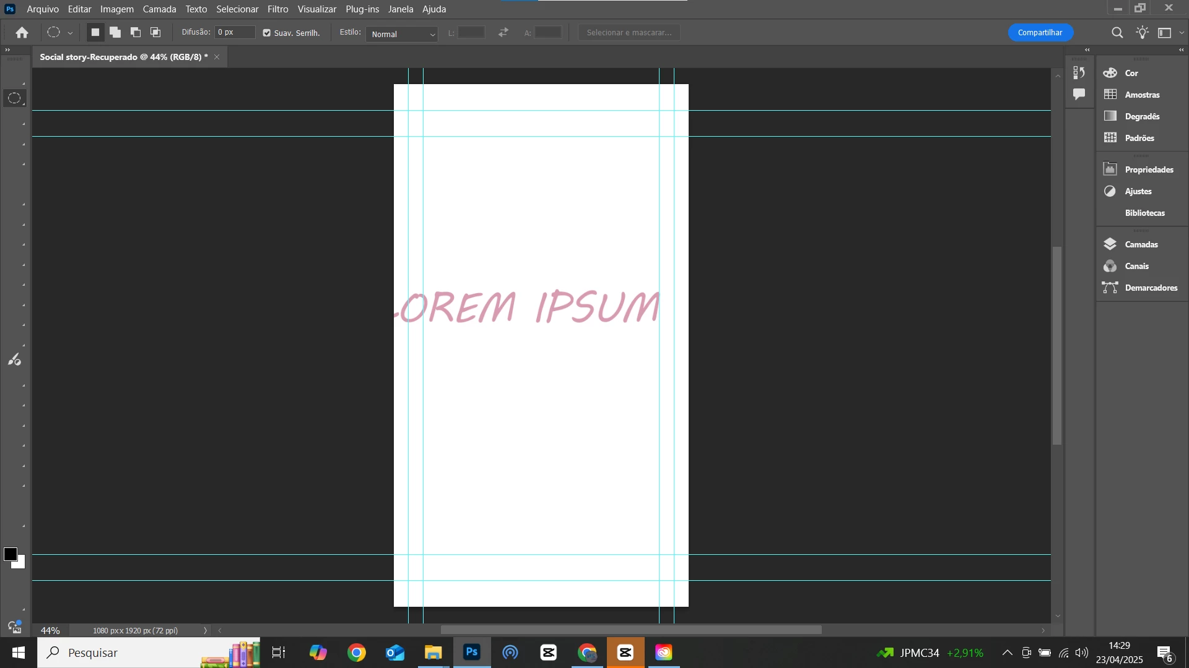Toggle Suav. Serrilh. checkbox

pyautogui.click(x=267, y=33)
